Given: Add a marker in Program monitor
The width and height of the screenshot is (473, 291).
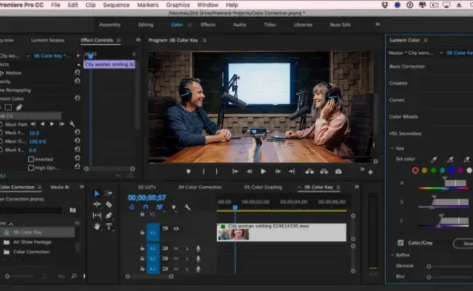Looking at the screenshot, I should tap(188, 171).
